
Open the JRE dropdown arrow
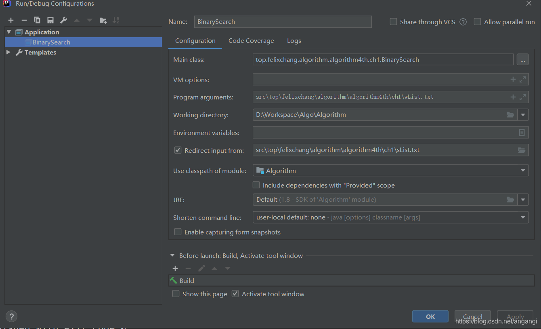(x=523, y=200)
